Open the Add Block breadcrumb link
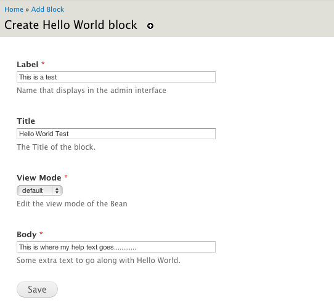This screenshot has height=308, width=334. tap(47, 9)
